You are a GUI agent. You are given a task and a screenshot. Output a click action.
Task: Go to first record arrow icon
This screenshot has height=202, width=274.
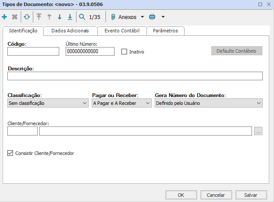pos(39,17)
